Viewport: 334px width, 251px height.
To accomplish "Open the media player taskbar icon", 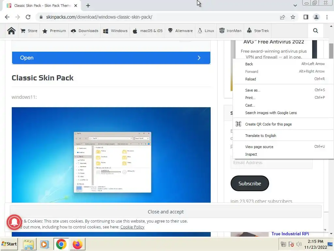I will point(44,244).
